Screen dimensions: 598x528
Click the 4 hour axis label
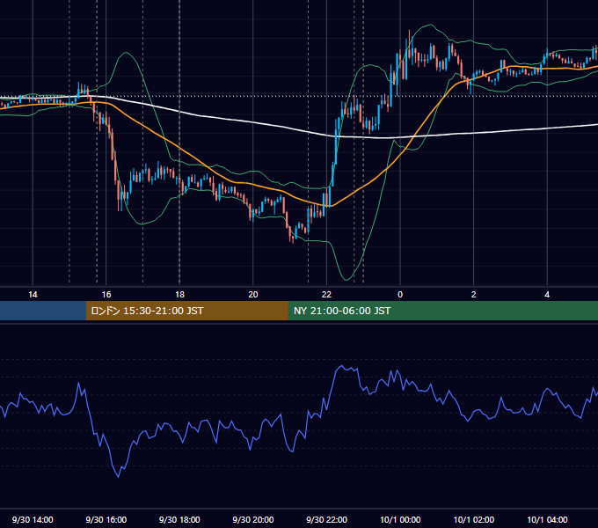point(547,295)
